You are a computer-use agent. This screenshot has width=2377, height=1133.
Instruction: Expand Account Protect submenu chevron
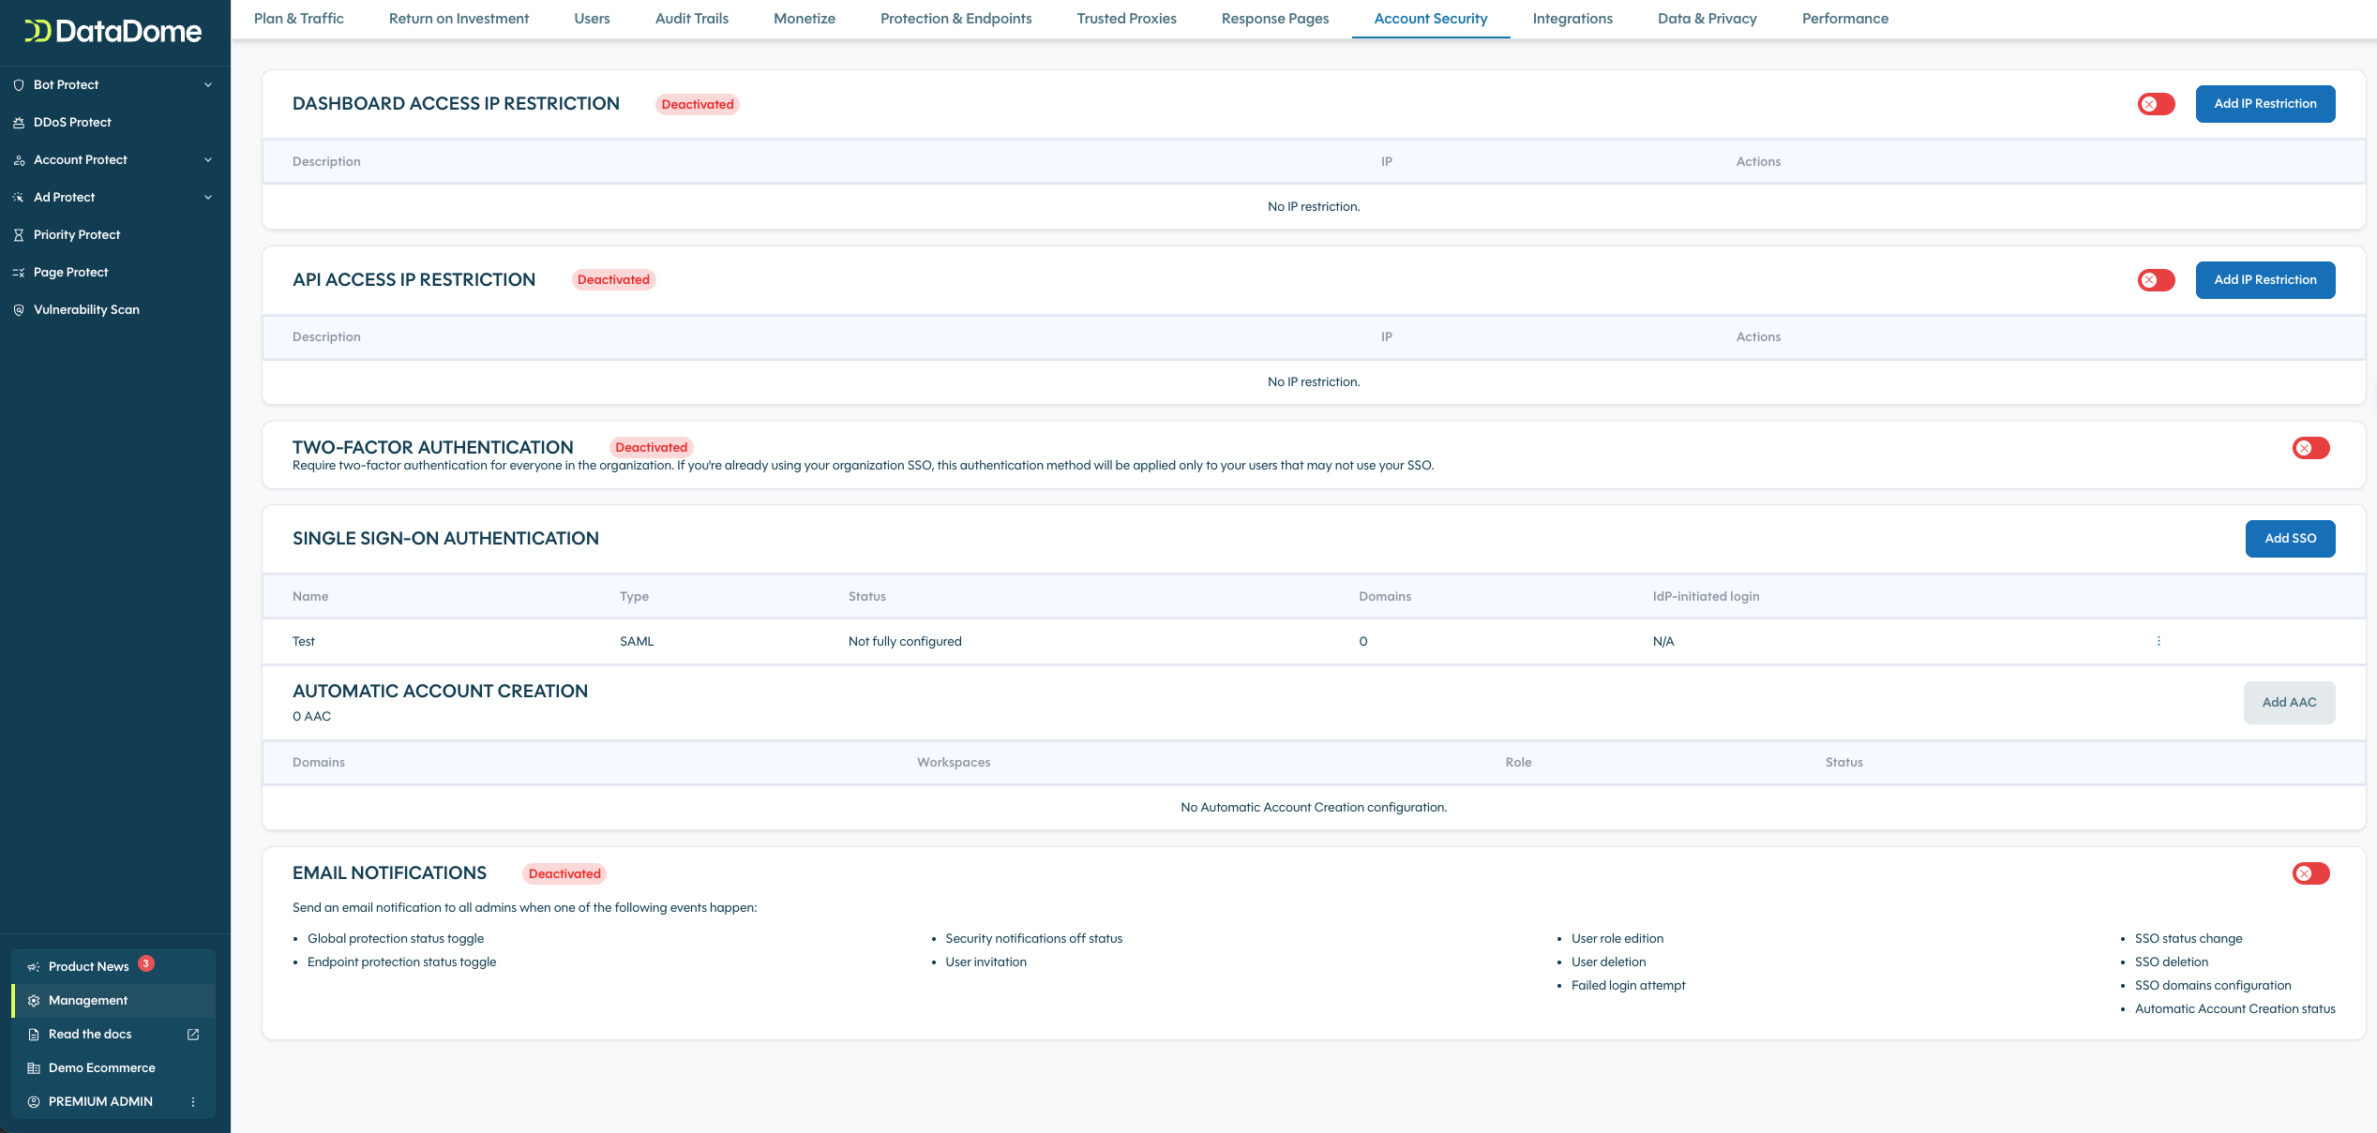(x=208, y=160)
